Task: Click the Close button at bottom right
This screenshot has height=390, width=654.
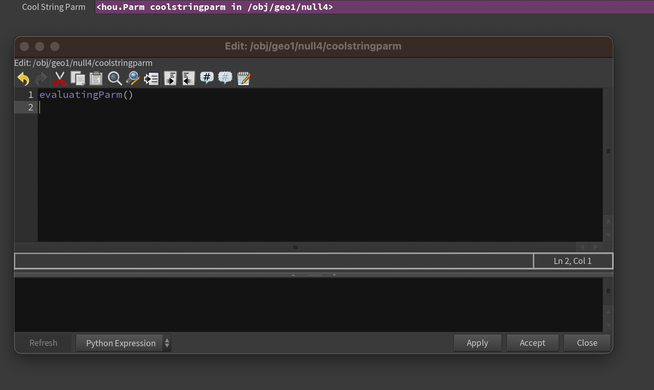Action: [x=587, y=343]
